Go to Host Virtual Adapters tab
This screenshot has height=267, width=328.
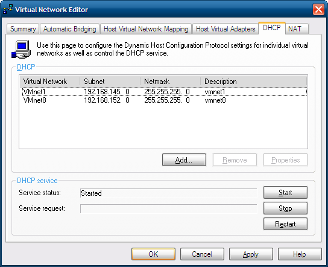tap(225, 29)
